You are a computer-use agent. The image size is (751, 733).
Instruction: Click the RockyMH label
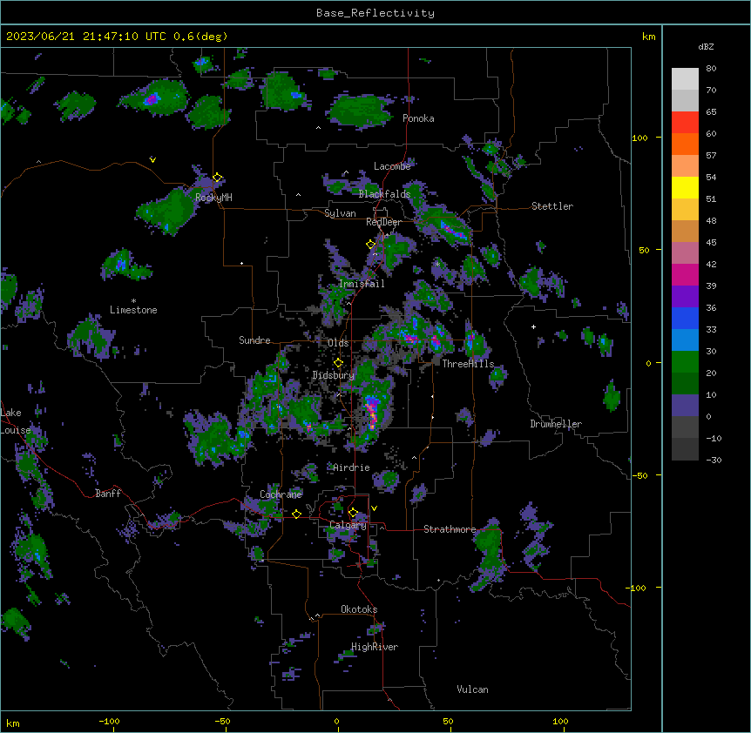click(213, 197)
